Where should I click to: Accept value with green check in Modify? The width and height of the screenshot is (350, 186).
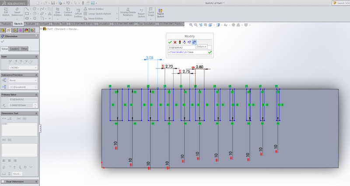[x=170, y=42]
